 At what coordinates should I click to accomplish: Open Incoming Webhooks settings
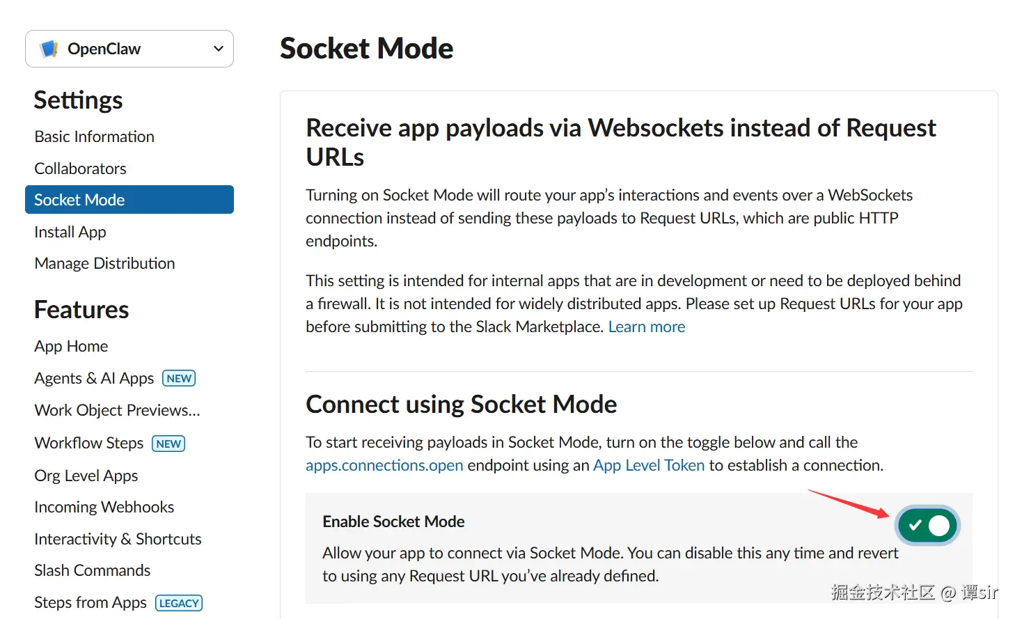point(104,507)
